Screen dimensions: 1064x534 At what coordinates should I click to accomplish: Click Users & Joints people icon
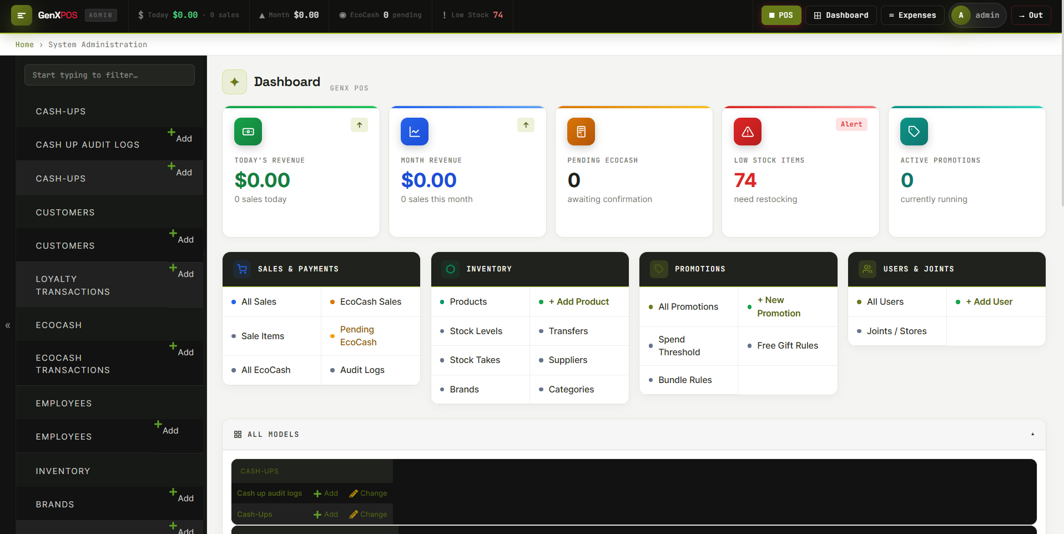(868, 269)
